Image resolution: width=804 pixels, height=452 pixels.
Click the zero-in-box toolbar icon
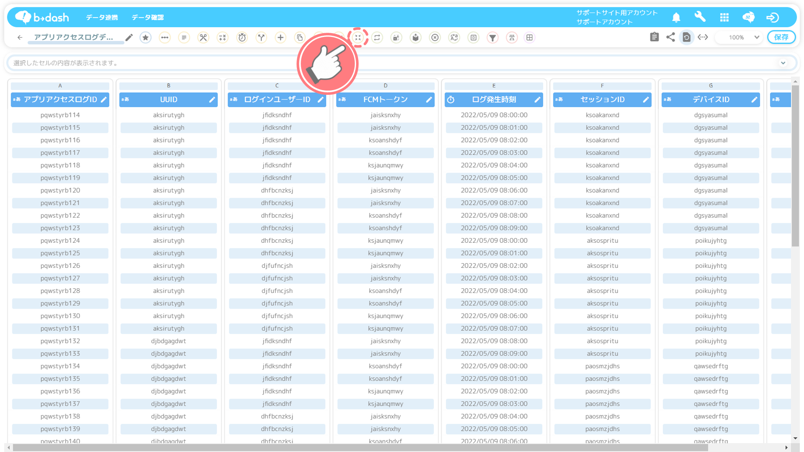pyautogui.click(x=473, y=37)
